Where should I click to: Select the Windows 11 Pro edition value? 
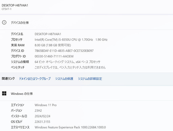click(x=46, y=105)
